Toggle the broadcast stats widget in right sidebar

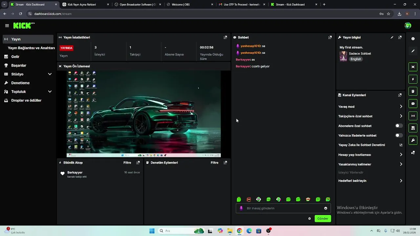pyautogui.click(x=413, y=116)
